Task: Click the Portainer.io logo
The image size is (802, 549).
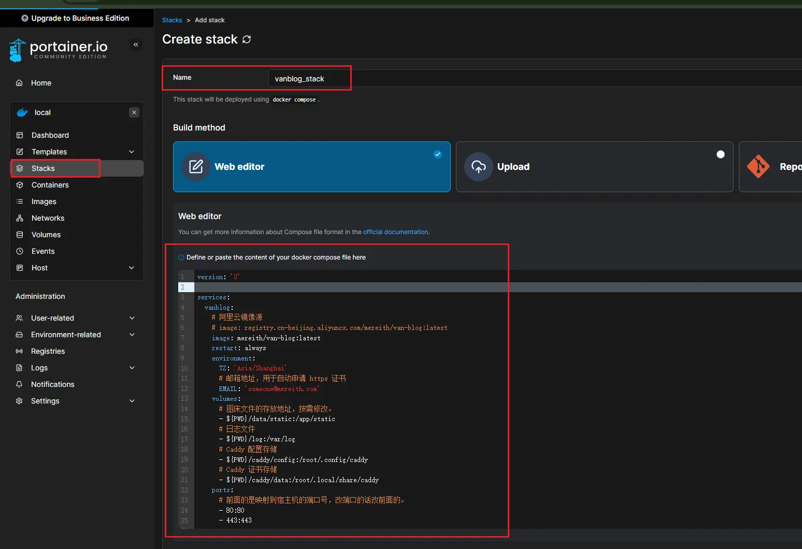Action: pos(58,50)
